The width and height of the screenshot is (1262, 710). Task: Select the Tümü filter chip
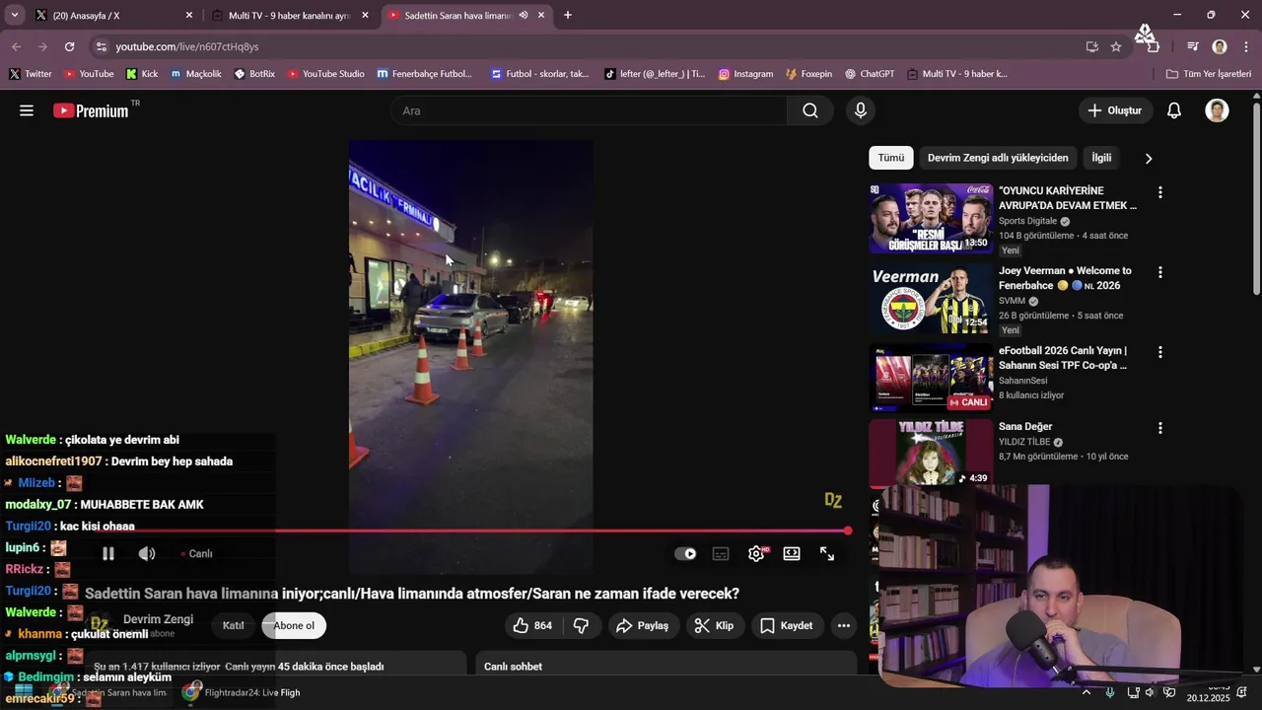(x=891, y=158)
